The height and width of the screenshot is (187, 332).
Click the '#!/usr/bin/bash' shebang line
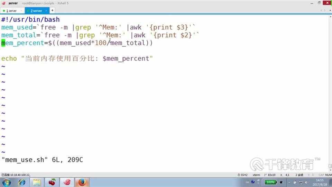pyautogui.click(x=30, y=19)
